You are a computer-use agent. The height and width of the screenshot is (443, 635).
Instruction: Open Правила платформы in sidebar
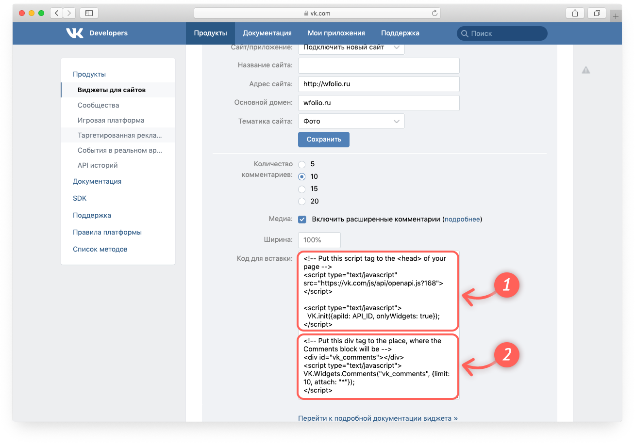click(107, 232)
